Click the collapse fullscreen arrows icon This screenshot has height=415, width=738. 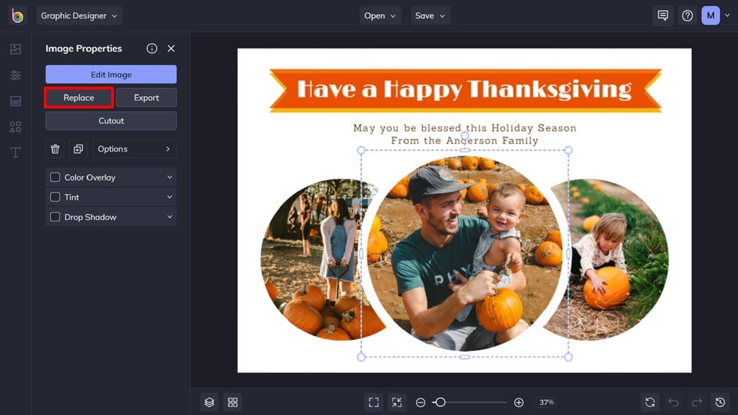point(397,402)
